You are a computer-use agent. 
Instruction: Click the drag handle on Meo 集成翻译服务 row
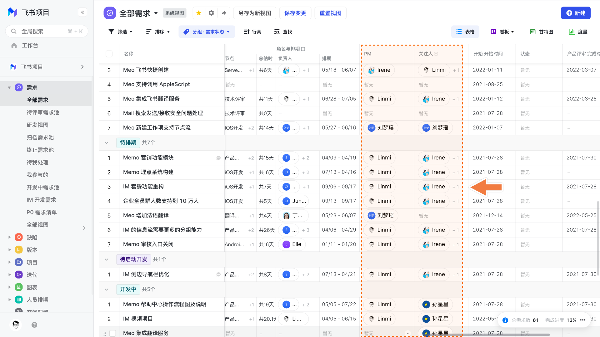tap(105, 333)
